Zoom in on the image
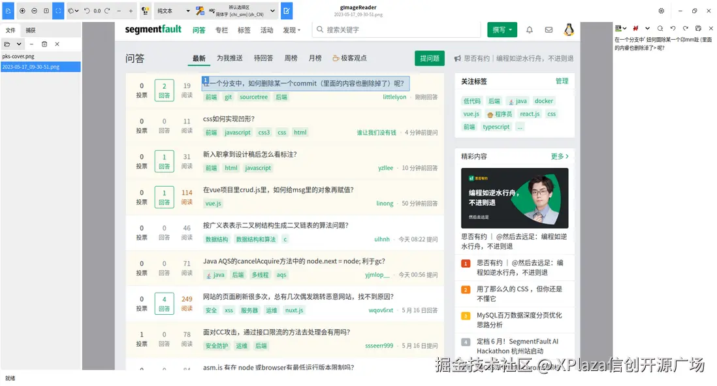The image size is (717, 386). coord(22,10)
